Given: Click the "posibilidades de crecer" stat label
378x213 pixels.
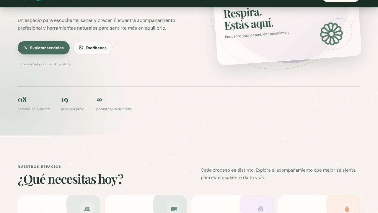Looking at the screenshot, I should tap(114, 109).
